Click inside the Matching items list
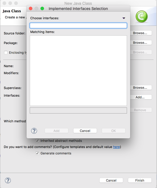 (x=78, y=71)
